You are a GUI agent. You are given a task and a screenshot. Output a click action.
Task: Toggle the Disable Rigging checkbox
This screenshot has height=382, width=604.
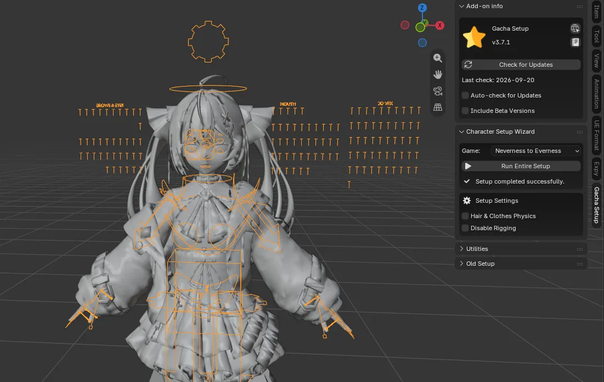(465, 228)
